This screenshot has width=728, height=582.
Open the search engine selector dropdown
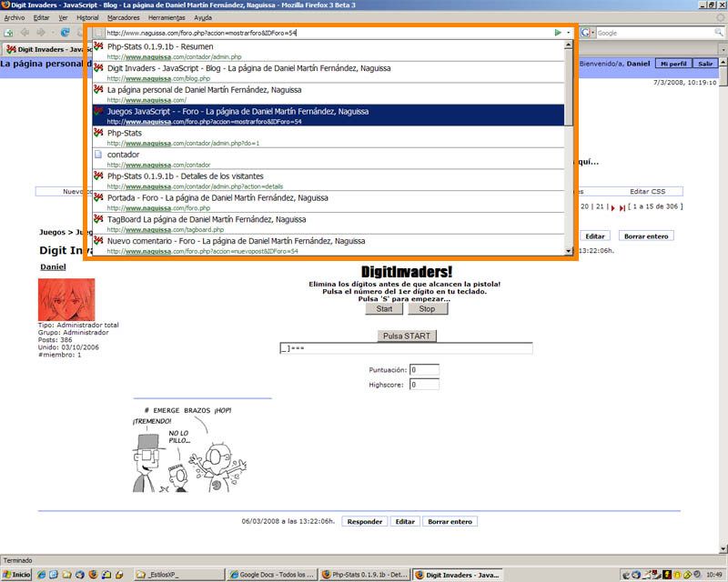click(x=593, y=33)
